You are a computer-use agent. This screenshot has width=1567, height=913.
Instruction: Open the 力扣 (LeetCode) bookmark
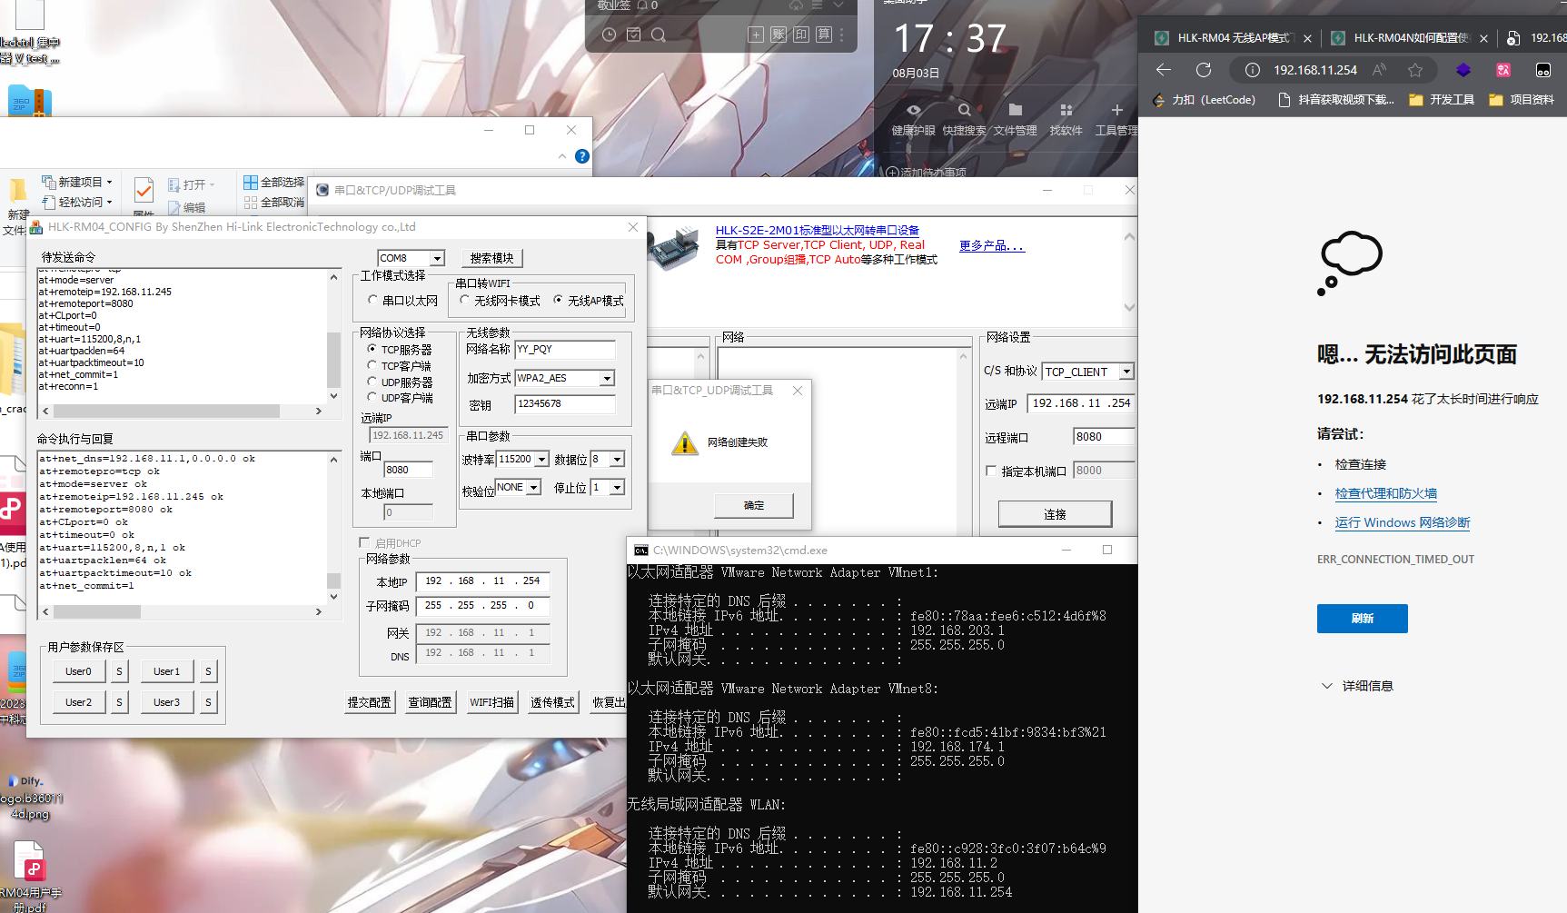(1205, 100)
